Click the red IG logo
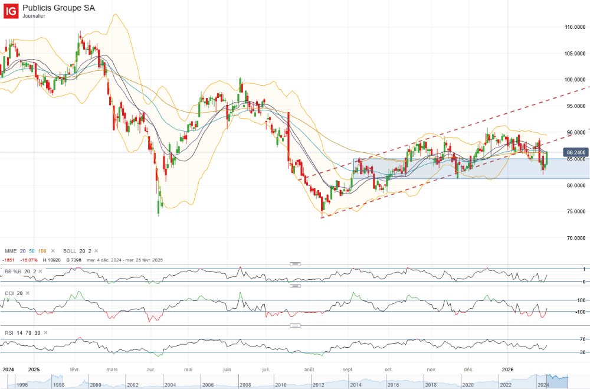 (10, 10)
